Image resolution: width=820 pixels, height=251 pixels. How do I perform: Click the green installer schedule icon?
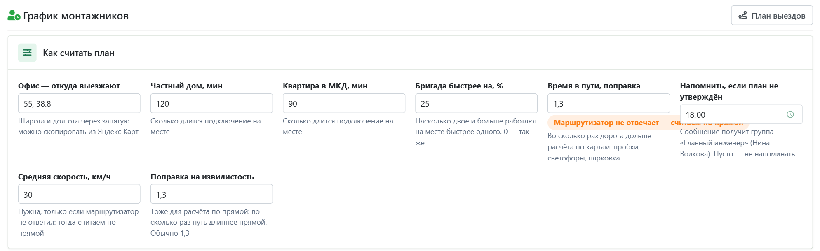14,16
